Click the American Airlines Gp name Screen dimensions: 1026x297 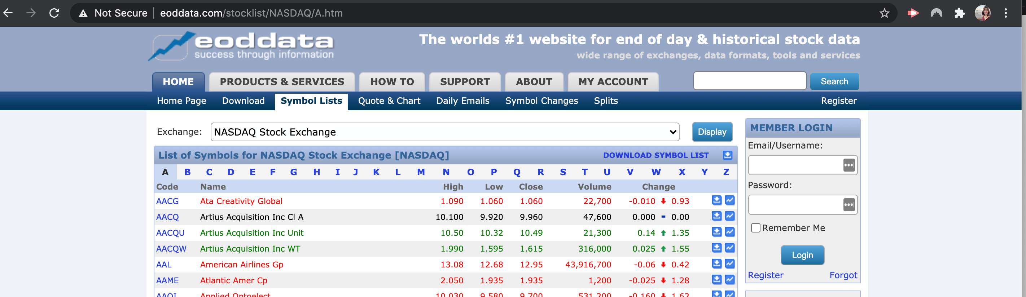pos(241,264)
